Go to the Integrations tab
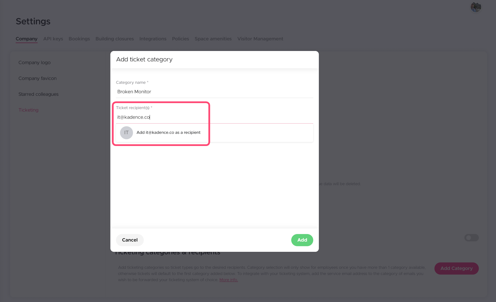 (153, 39)
